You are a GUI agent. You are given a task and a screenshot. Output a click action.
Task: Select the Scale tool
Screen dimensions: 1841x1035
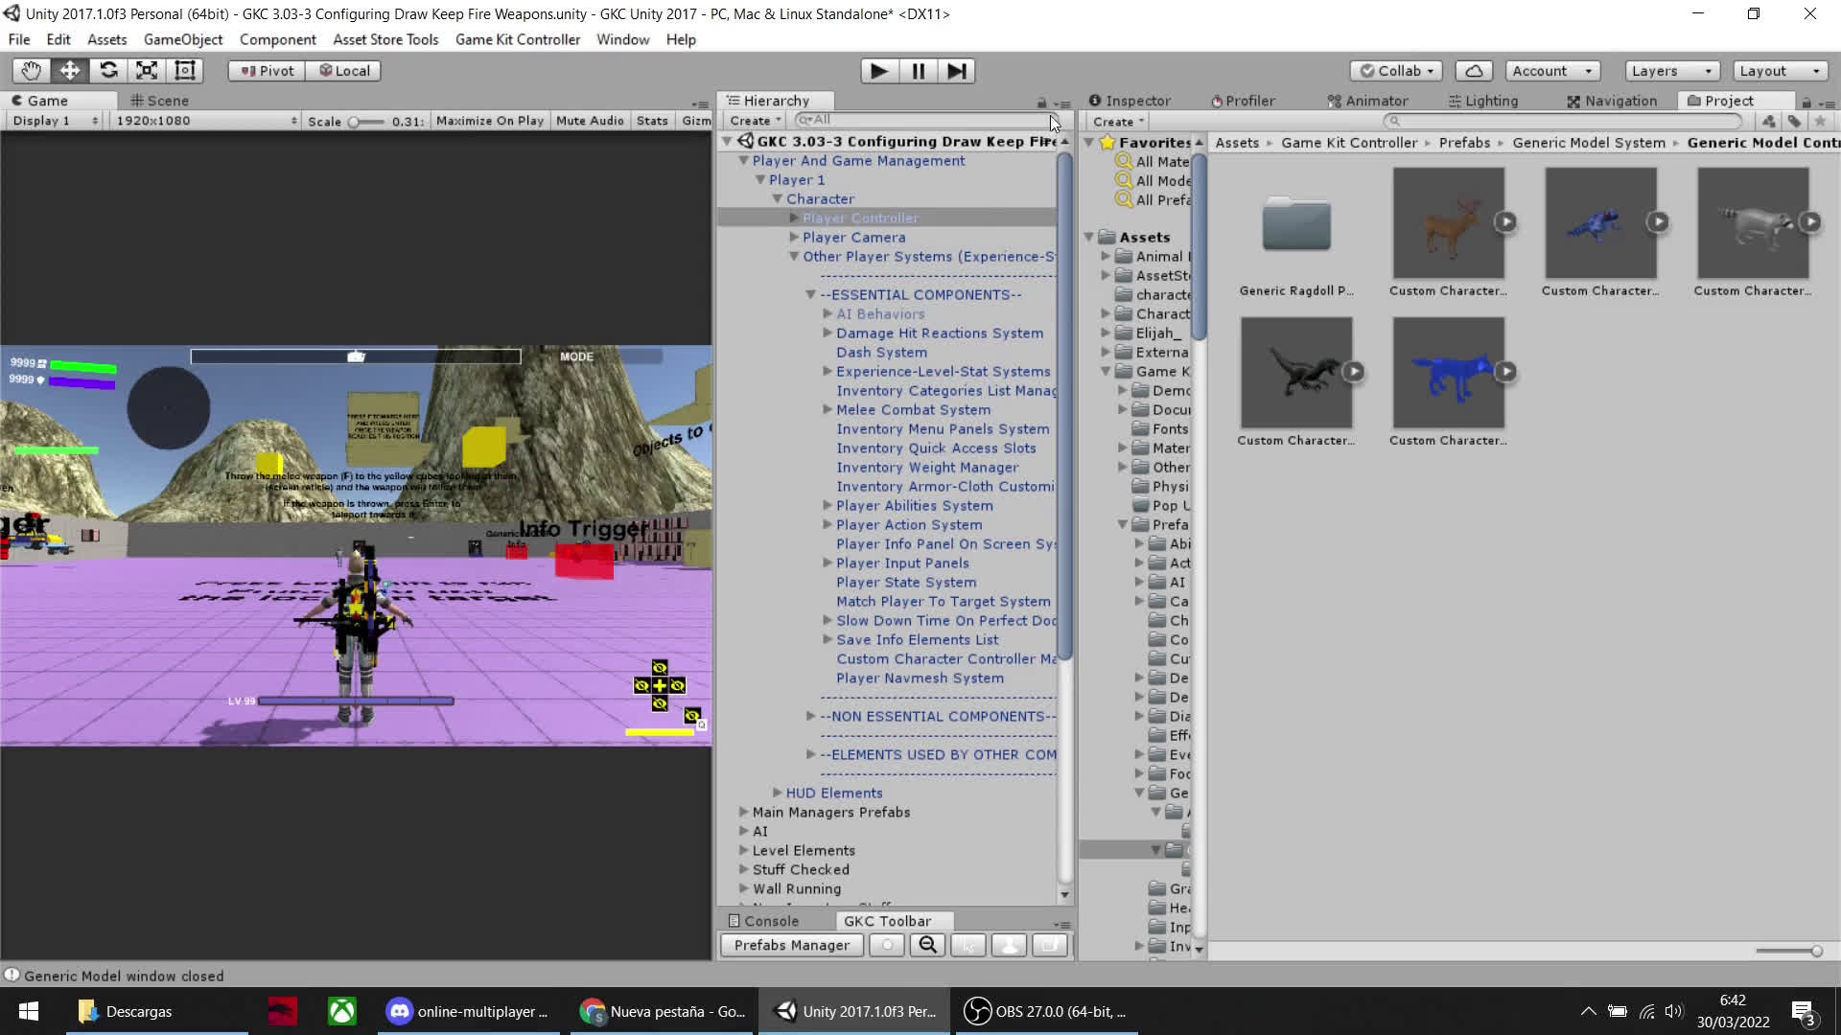pyautogui.click(x=146, y=70)
